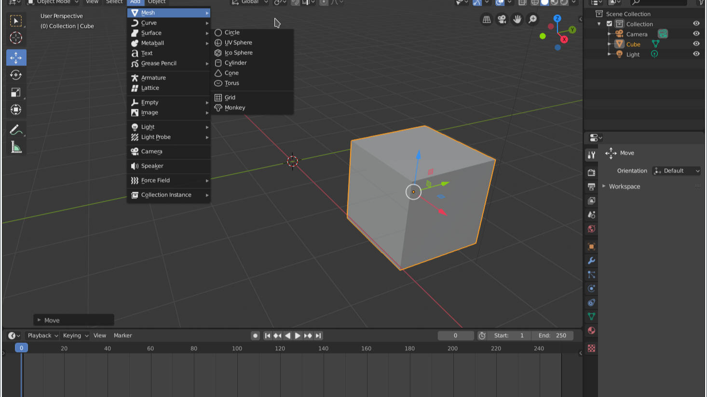Open Object Constraints properties tab

(x=591, y=303)
